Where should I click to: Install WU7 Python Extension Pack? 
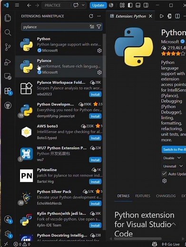(x=95, y=160)
